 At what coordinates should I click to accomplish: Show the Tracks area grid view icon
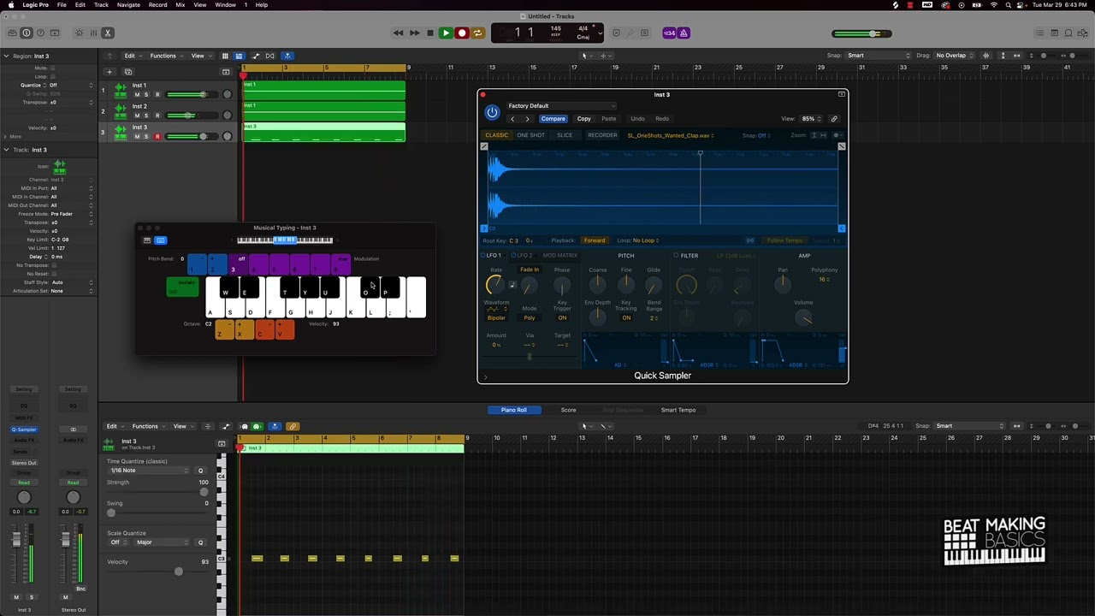(225, 56)
